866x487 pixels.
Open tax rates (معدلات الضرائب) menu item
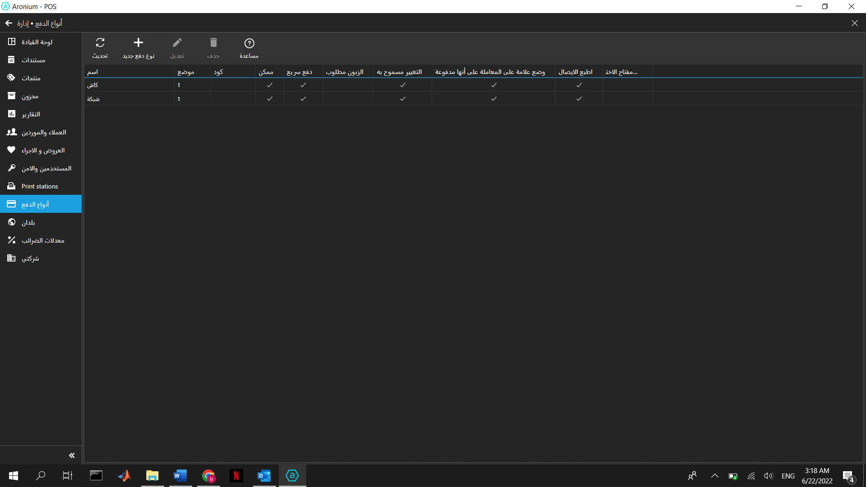pyautogui.click(x=43, y=240)
